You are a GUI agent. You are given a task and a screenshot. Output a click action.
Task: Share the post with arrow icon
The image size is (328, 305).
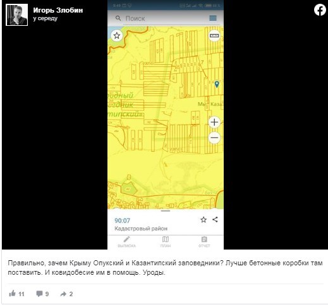pos(63,294)
